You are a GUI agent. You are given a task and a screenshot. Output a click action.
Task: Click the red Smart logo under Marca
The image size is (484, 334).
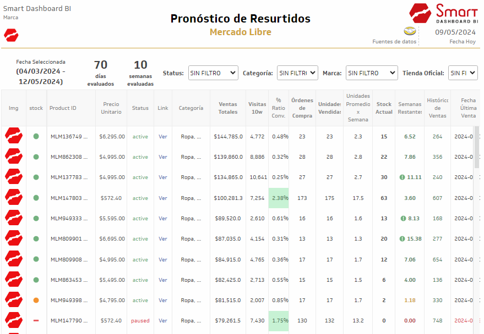pyautogui.click(x=11, y=35)
